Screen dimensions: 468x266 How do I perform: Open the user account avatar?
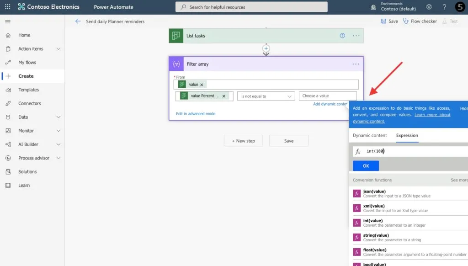coord(460,6)
